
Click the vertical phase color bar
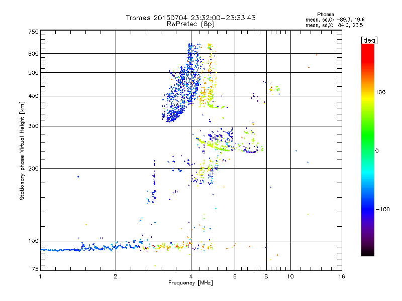368,149
